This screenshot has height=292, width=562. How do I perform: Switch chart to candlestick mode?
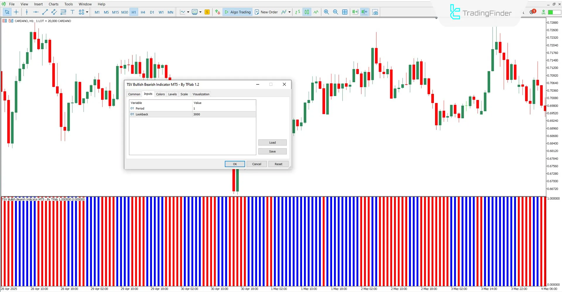tap(306, 12)
